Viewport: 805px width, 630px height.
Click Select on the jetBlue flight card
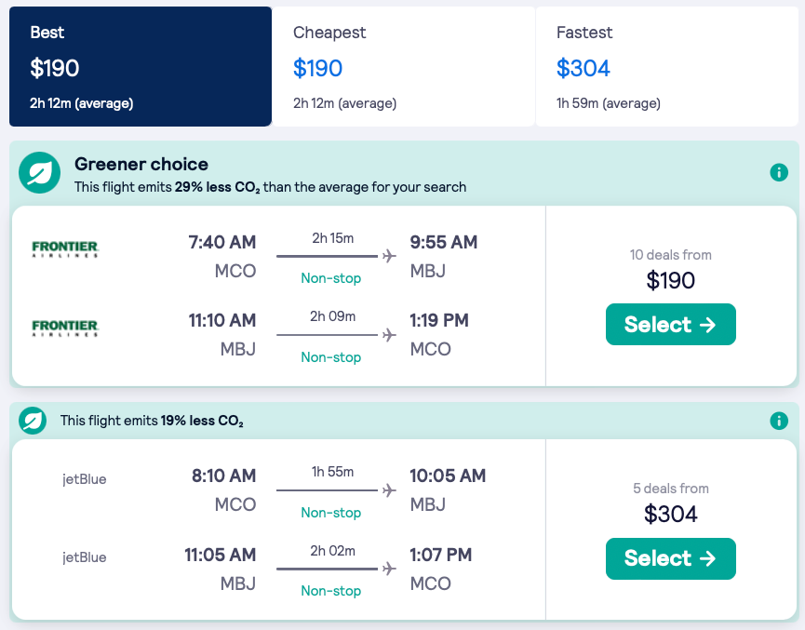pyautogui.click(x=671, y=557)
